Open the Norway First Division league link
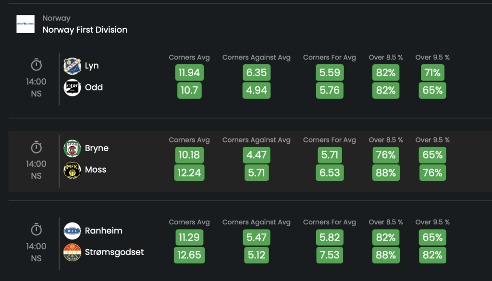 point(85,30)
